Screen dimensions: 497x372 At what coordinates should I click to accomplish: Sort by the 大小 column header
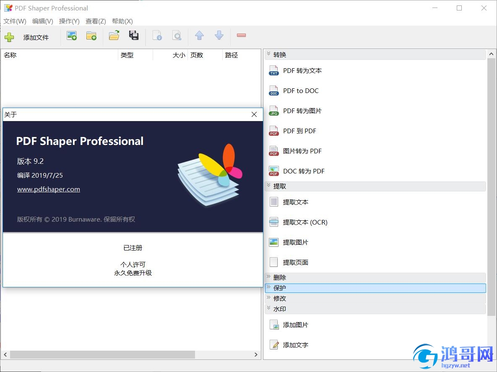[x=170, y=55]
